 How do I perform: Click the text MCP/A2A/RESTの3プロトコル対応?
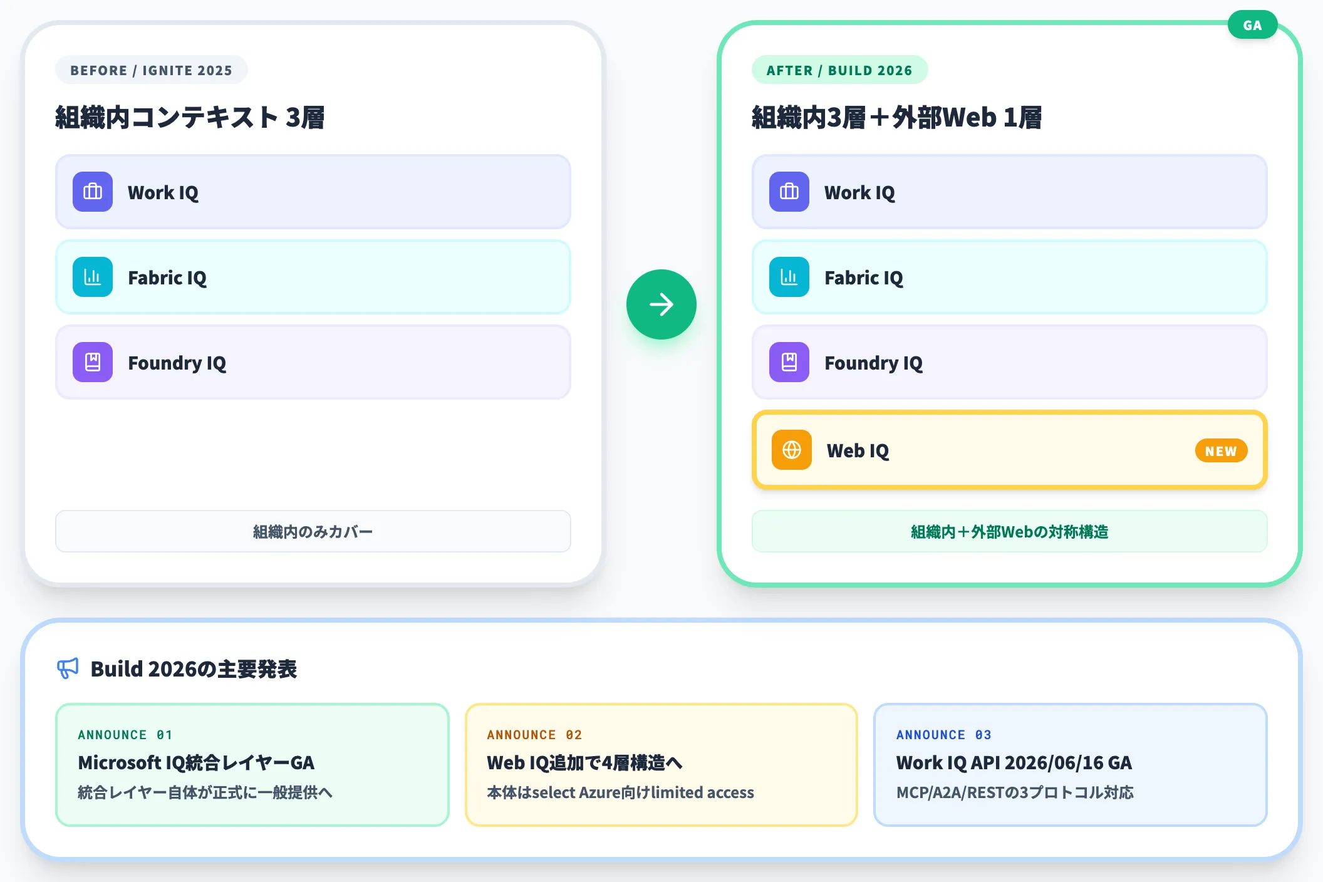click(x=1015, y=792)
